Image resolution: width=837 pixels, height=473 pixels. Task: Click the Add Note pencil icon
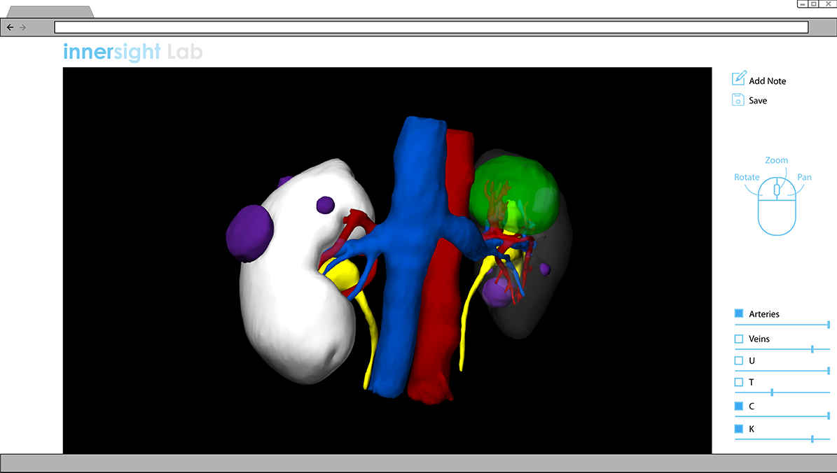point(738,78)
